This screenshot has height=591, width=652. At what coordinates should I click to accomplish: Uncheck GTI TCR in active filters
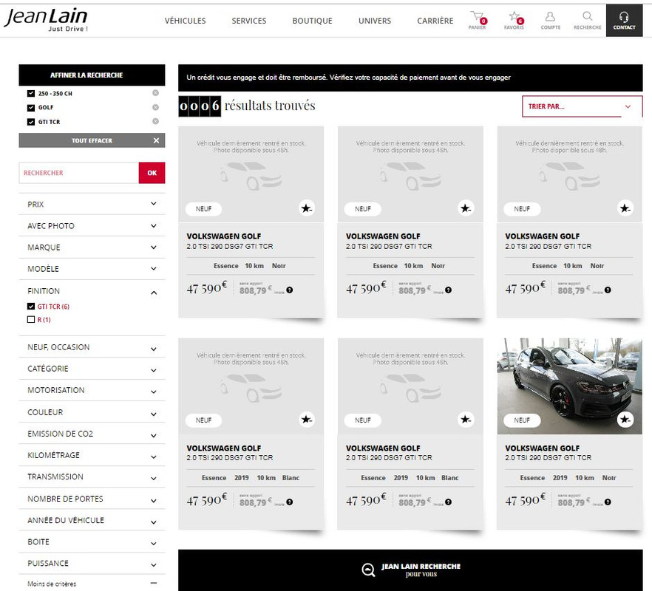click(31, 122)
